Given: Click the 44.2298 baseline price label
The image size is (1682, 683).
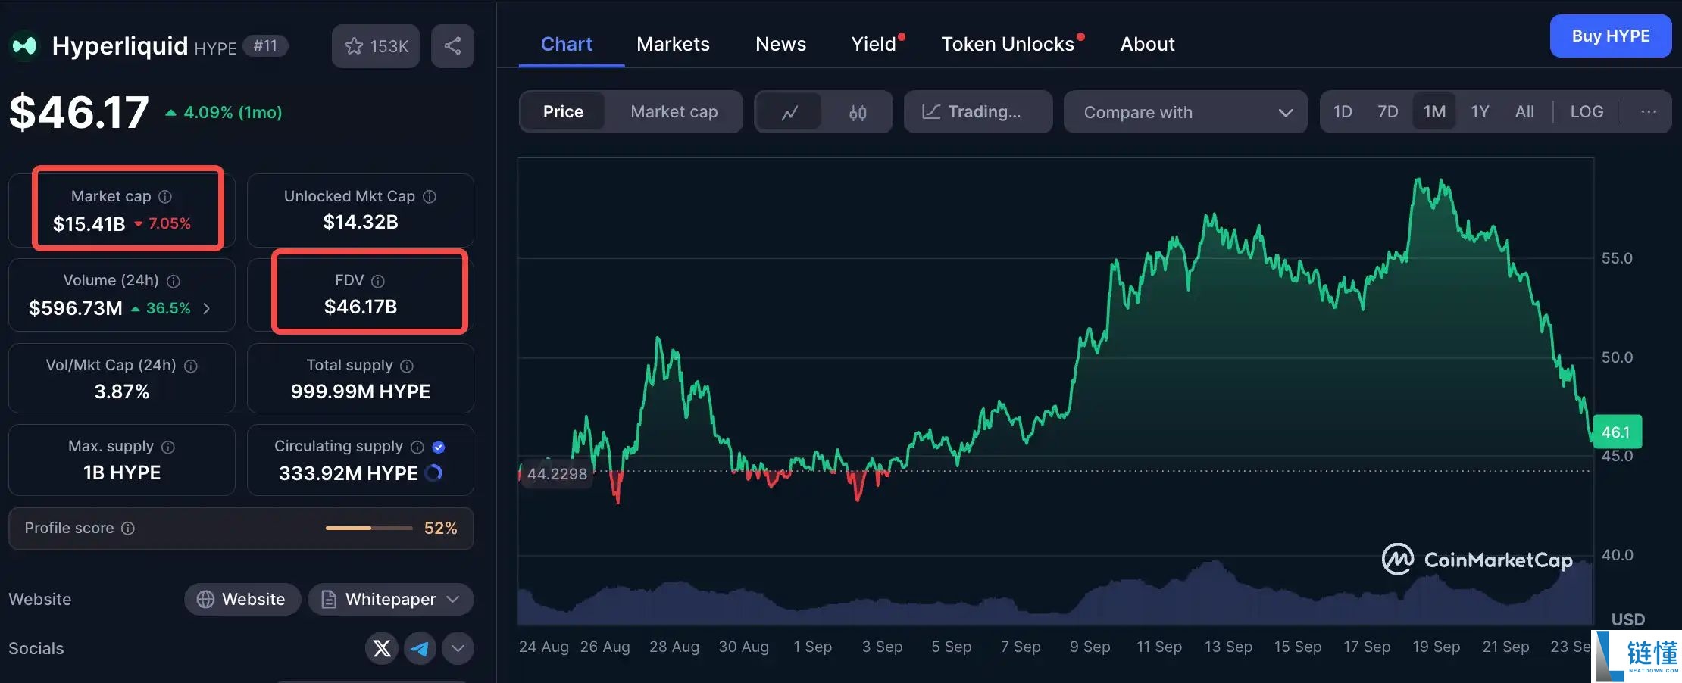Looking at the screenshot, I should pyautogui.click(x=557, y=475).
